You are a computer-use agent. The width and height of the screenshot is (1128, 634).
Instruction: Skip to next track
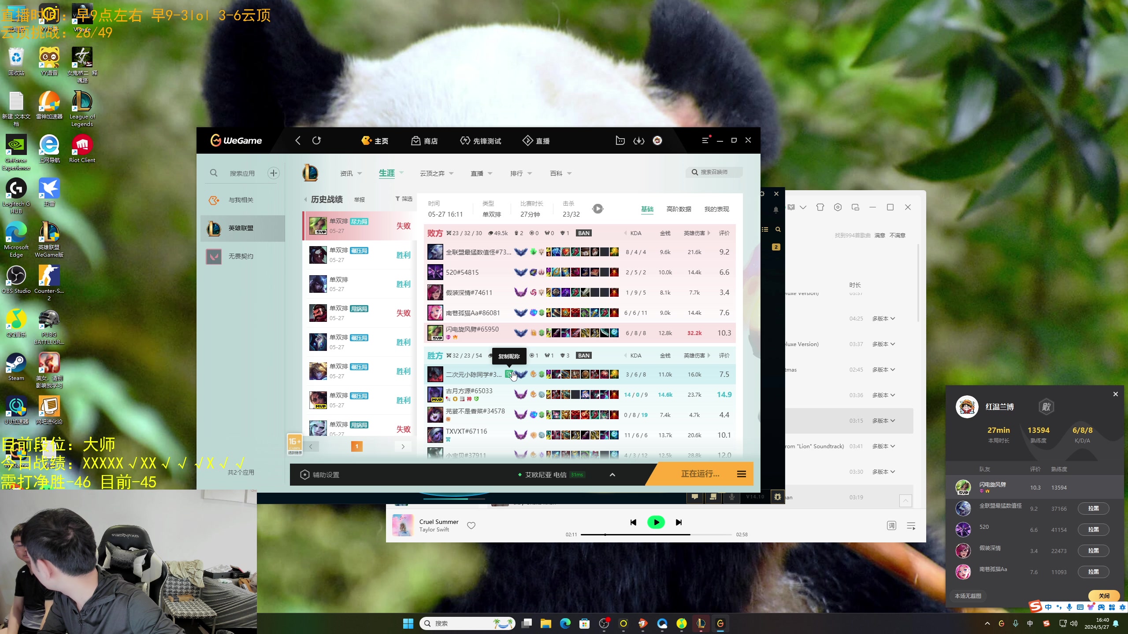pyautogui.click(x=679, y=523)
